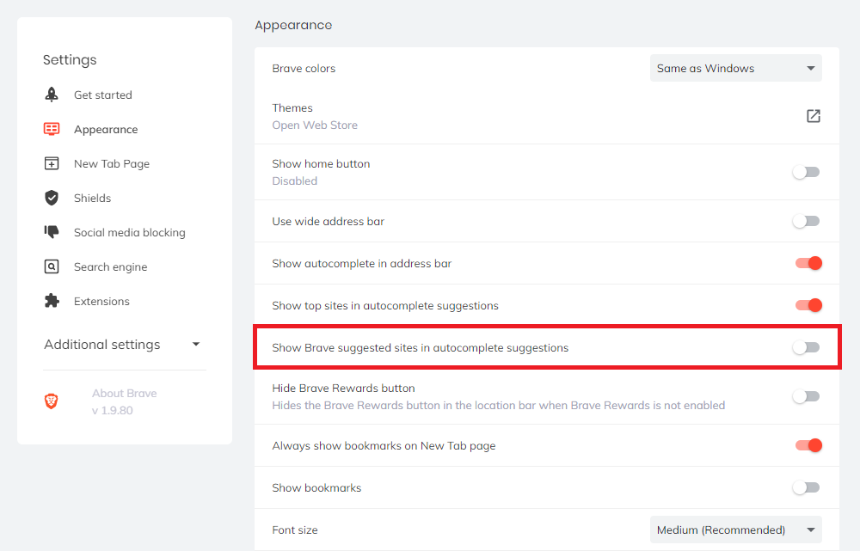Viewport: 860px width, 551px height.
Task: Click the version text v 1.9.80
Action: pyautogui.click(x=112, y=410)
